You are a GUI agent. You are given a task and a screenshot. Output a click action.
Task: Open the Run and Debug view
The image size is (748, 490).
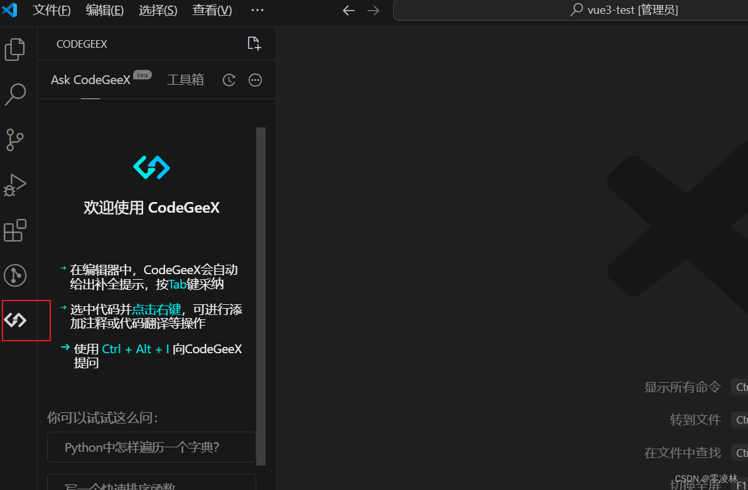pyautogui.click(x=15, y=185)
